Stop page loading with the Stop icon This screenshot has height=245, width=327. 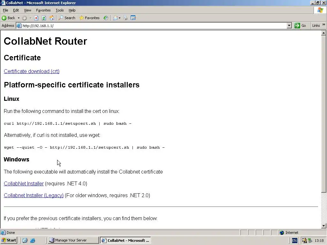[x=36, y=18]
